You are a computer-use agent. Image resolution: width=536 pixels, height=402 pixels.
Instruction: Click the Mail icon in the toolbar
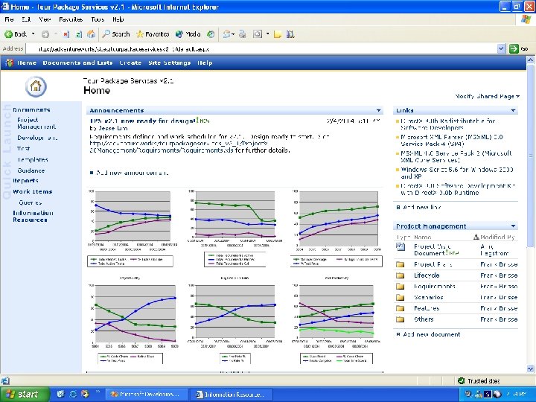[x=226, y=34]
